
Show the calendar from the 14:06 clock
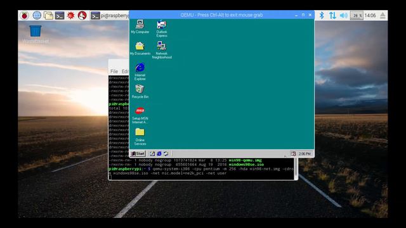click(x=370, y=15)
